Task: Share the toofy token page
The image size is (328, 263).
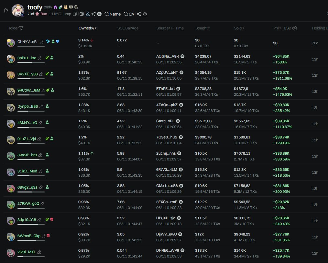Action: tap(139, 14)
